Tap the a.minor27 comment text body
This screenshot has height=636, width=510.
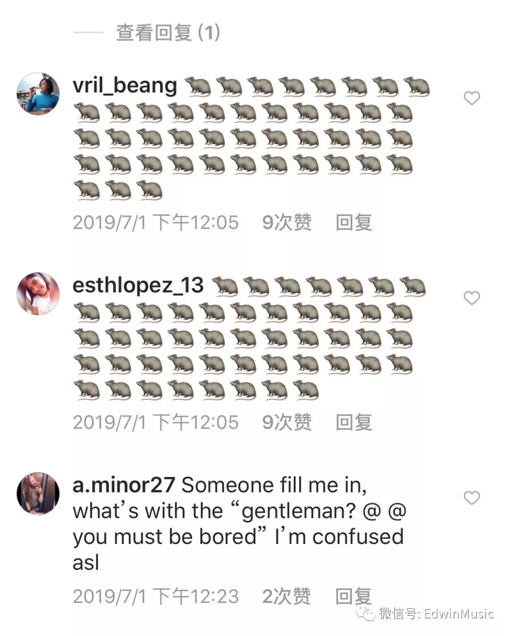pos(239,524)
